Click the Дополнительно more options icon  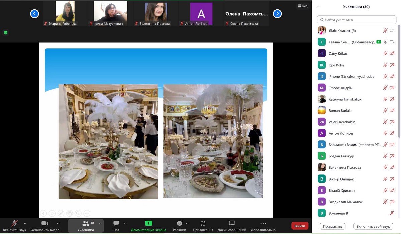tap(263, 223)
